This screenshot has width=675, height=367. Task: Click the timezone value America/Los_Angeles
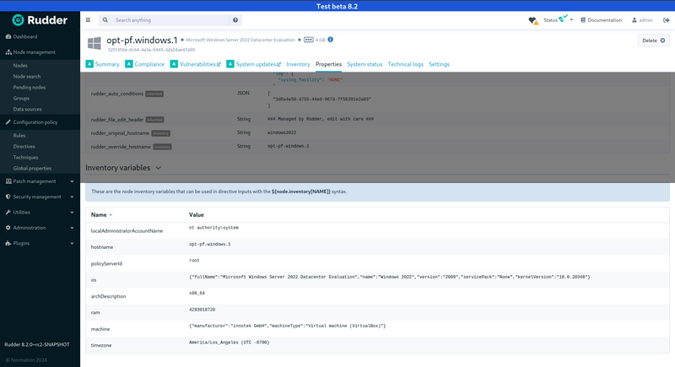coord(229,343)
